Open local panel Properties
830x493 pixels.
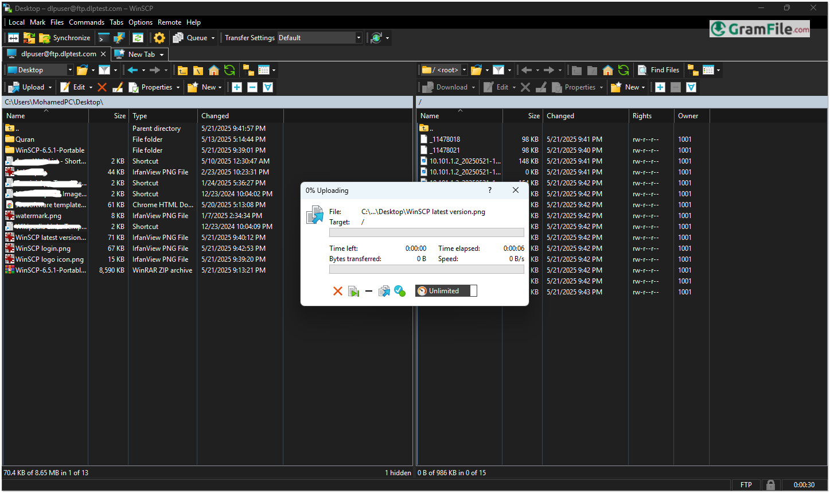150,87
